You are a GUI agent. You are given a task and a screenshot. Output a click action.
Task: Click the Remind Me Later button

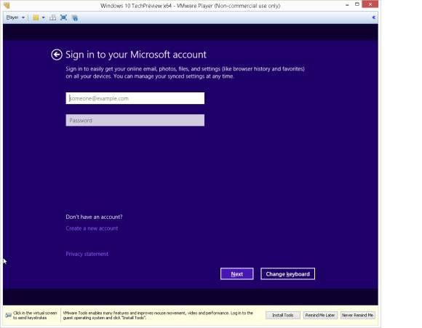[x=320, y=315]
